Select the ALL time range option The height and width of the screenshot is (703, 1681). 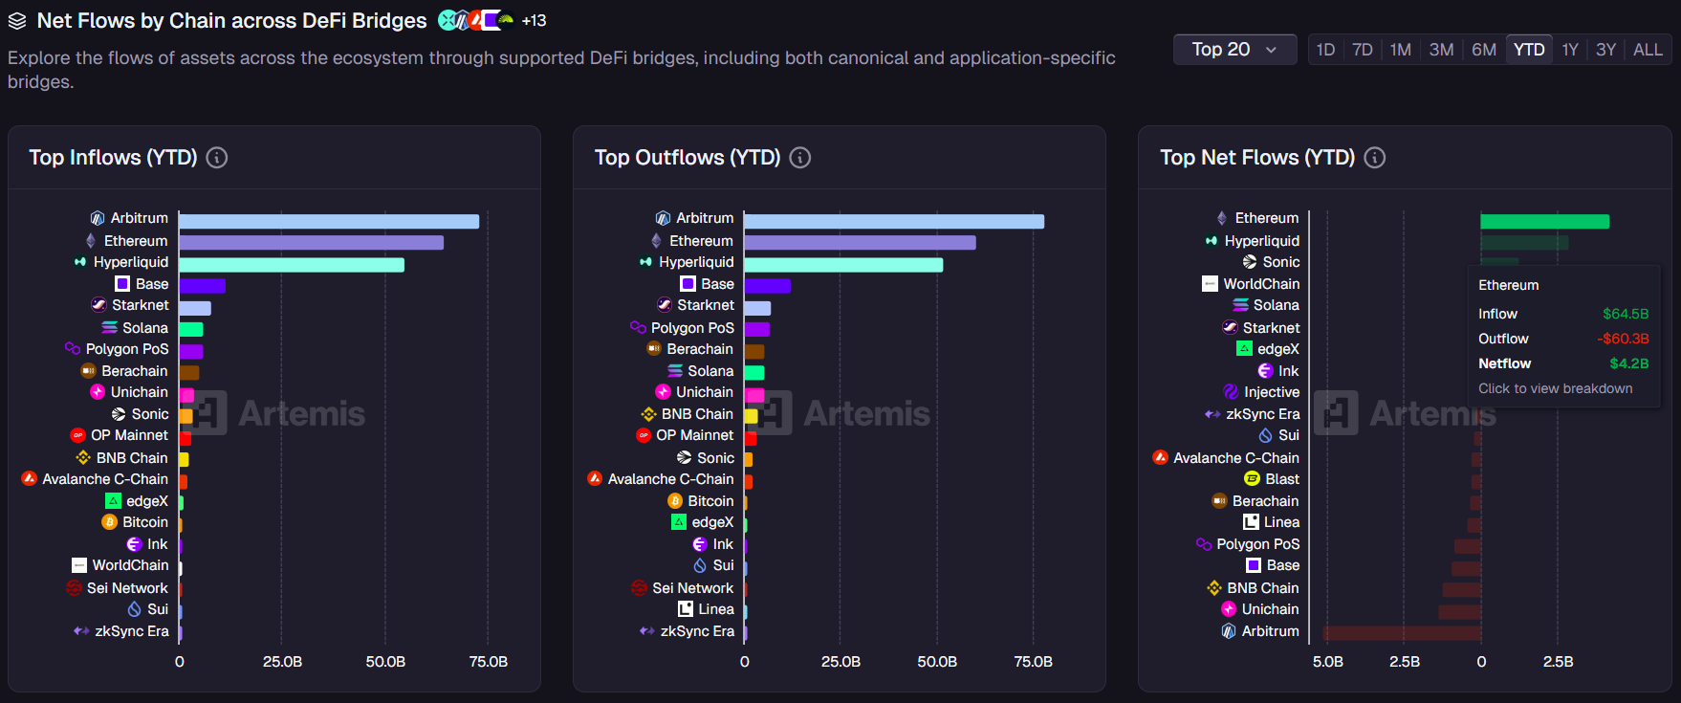coord(1647,50)
